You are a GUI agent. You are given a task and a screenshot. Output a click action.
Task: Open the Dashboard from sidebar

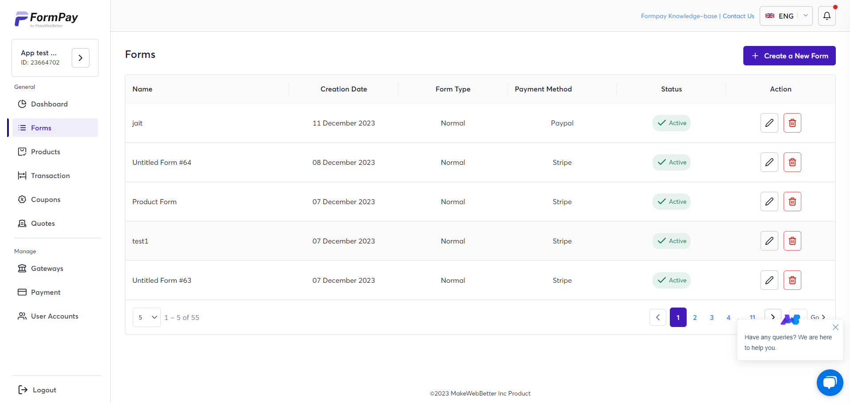pyautogui.click(x=49, y=104)
